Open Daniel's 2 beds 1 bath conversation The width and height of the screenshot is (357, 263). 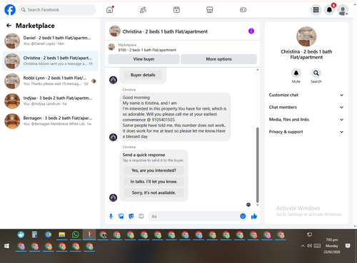click(50, 41)
